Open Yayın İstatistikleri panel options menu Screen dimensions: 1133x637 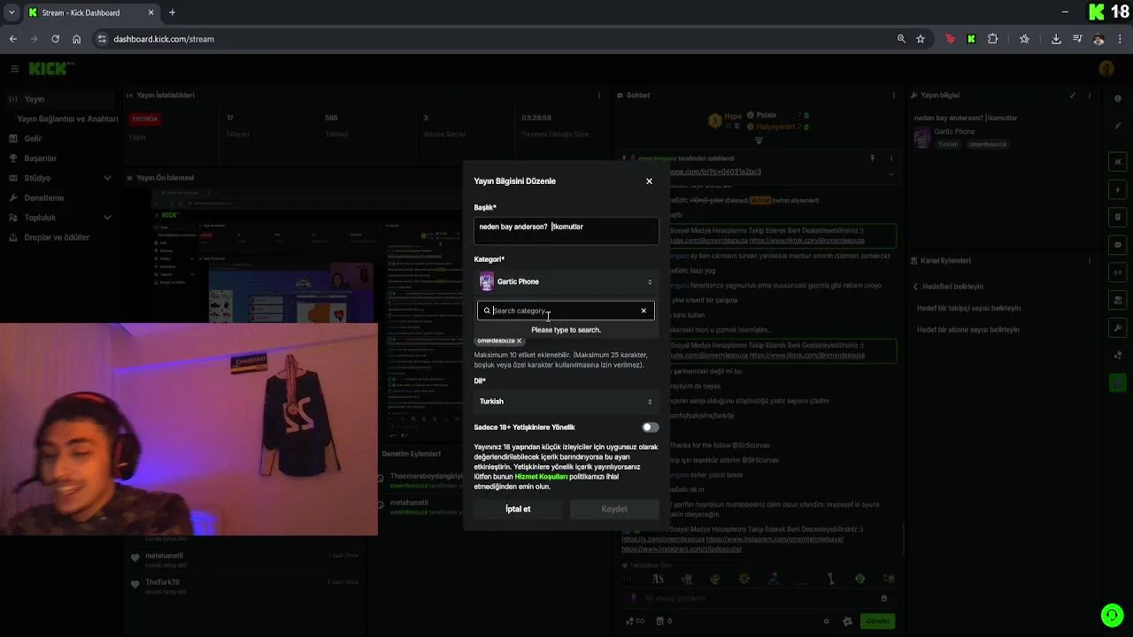click(600, 96)
